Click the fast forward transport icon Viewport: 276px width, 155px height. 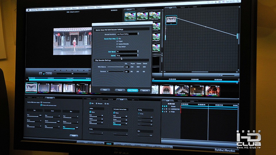89,71
